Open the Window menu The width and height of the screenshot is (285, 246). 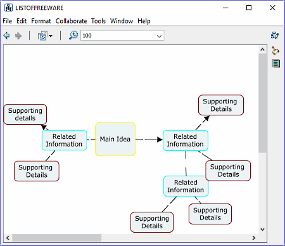tap(122, 21)
